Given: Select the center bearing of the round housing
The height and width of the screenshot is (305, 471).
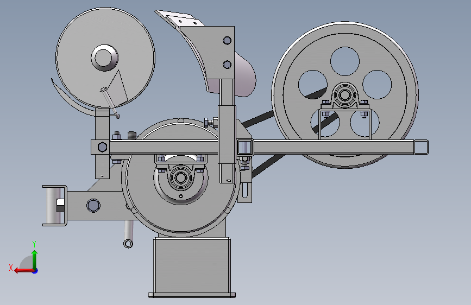Looking at the screenshot, I should pyautogui.click(x=180, y=177).
